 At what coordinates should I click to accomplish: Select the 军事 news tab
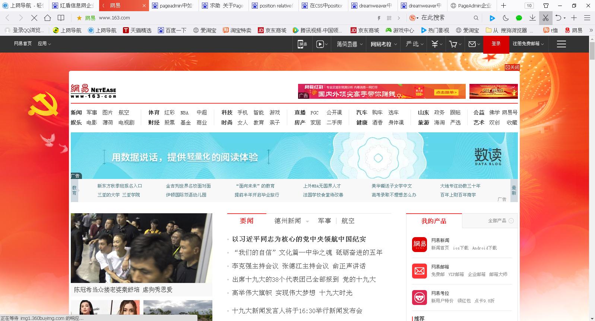tap(324, 221)
